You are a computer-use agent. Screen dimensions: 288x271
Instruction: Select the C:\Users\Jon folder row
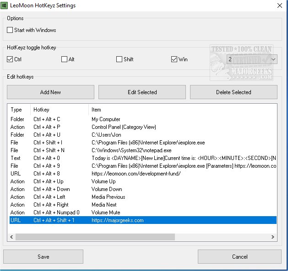point(143,135)
